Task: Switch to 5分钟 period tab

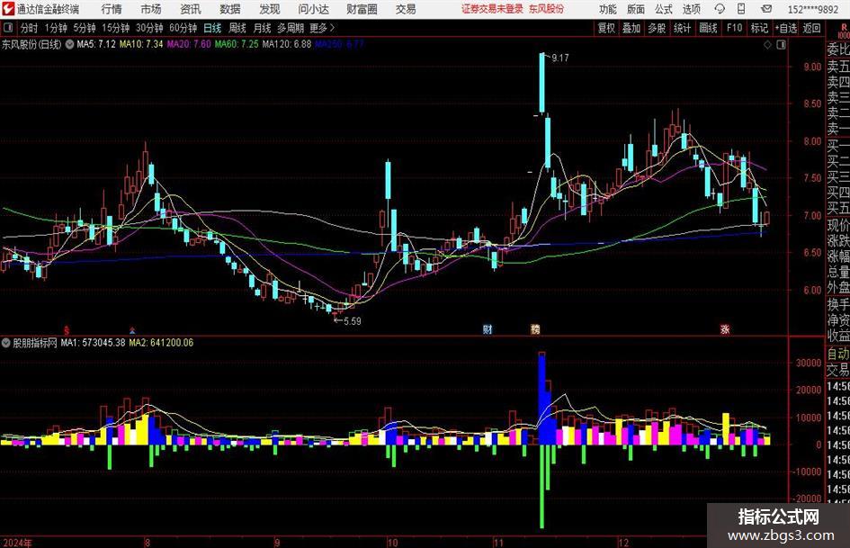Action: (84, 28)
